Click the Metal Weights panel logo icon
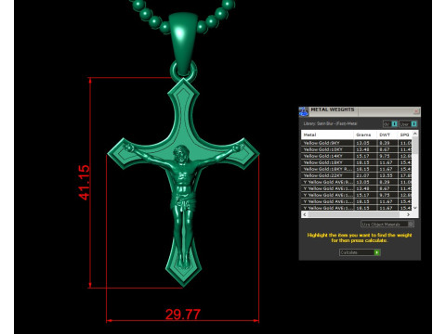 pyautogui.click(x=304, y=111)
